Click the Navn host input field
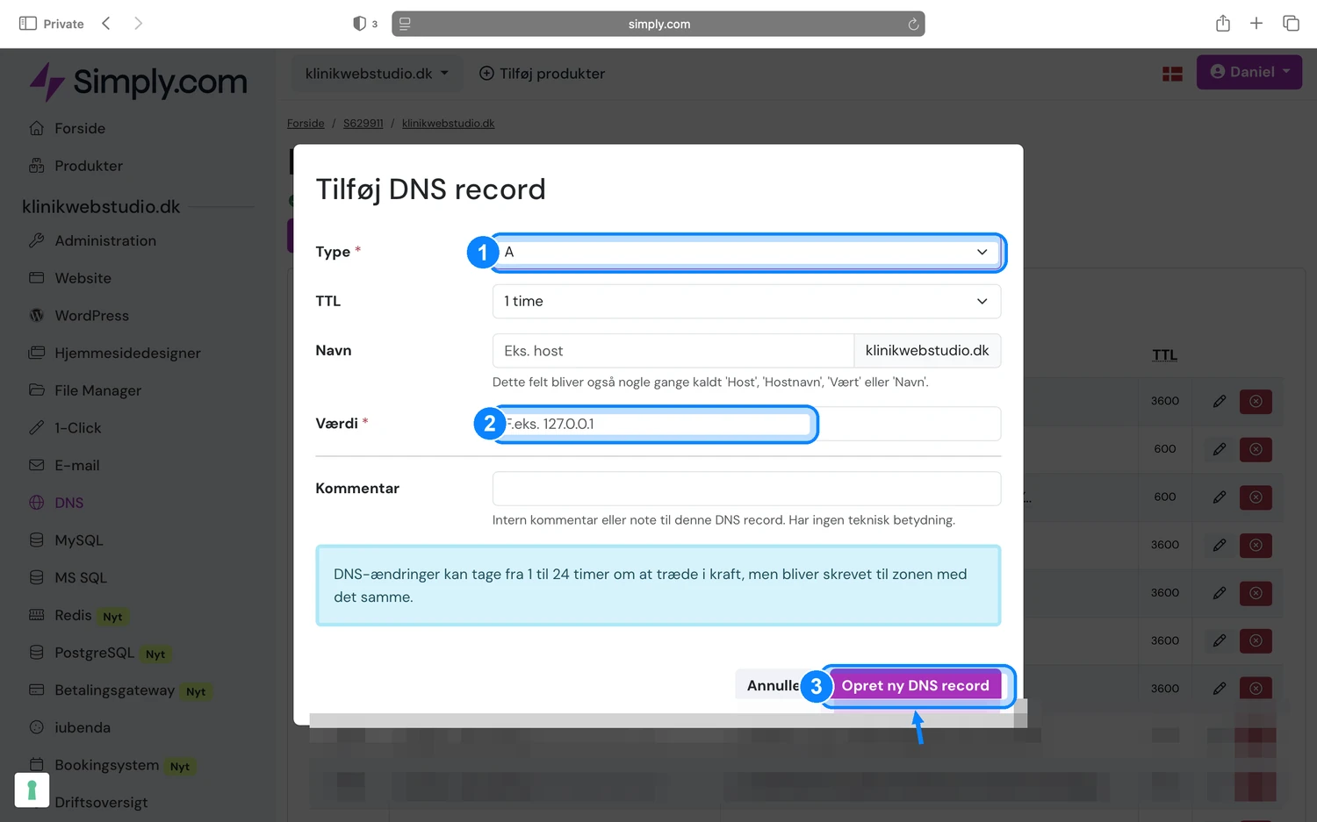The image size is (1317, 822). click(x=673, y=351)
